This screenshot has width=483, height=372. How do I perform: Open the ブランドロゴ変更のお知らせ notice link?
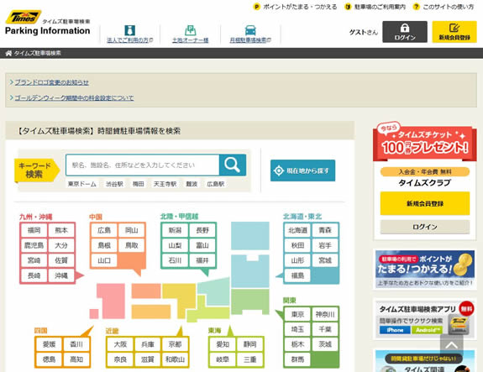pyautogui.click(x=52, y=82)
